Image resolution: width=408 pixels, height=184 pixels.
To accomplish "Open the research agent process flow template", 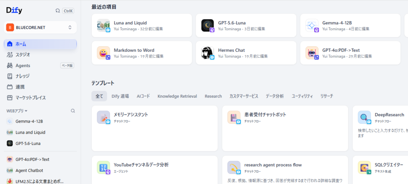I will 285,170.
